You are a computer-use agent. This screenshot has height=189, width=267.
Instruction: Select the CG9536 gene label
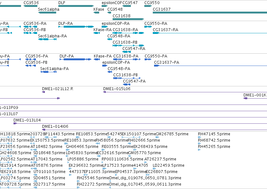point(31,3)
